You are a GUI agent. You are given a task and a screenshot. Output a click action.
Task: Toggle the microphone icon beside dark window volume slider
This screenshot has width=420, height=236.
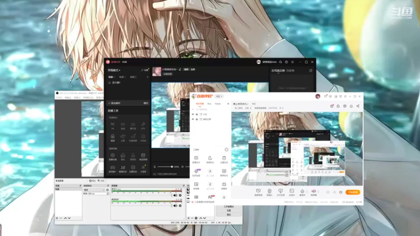[154, 167]
